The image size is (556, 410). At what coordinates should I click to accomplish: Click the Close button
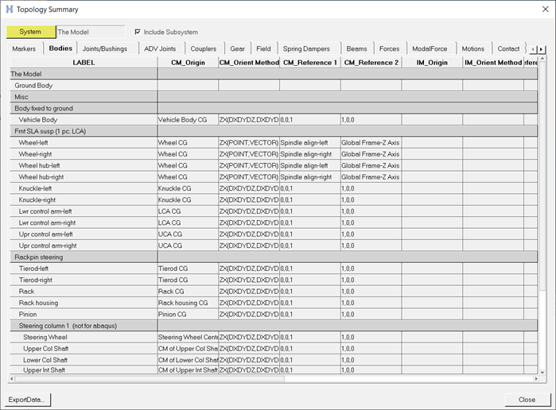point(527,400)
